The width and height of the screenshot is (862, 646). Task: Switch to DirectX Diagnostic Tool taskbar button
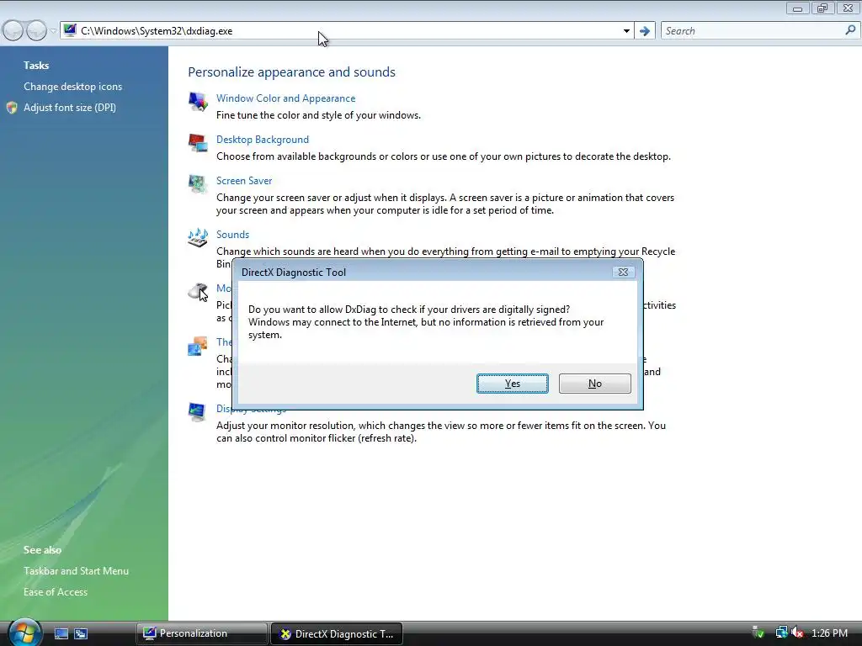pos(337,633)
